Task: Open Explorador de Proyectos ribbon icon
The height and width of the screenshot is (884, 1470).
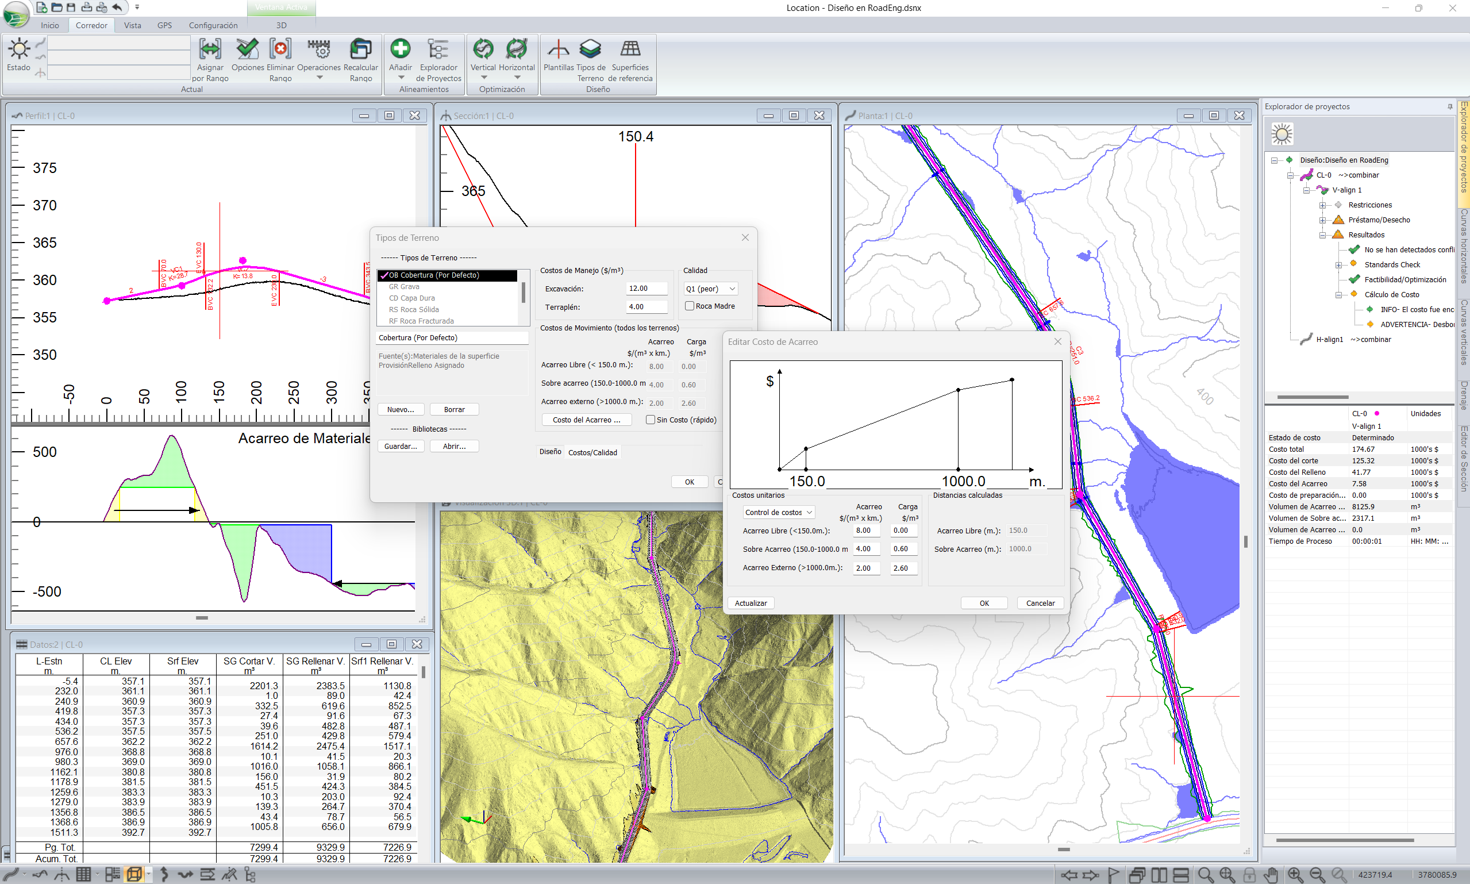Action: [438, 49]
